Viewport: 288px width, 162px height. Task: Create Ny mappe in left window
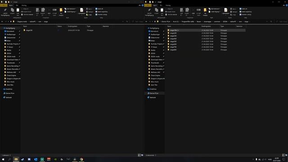coord(61,12)
